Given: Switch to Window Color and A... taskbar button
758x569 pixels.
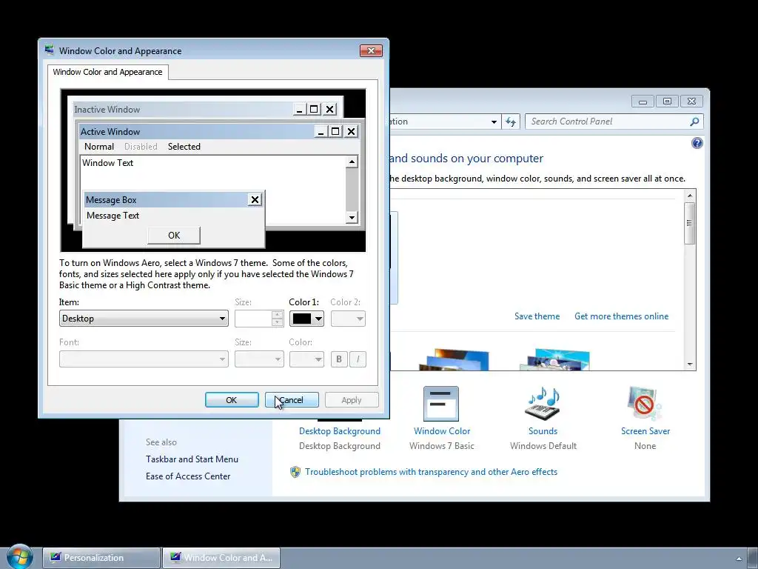Looking at the screenshot, I should click(221, 557).
